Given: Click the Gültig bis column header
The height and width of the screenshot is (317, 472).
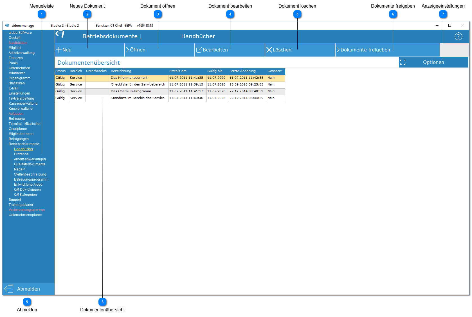Looking at the screenshot, I should coord(218,71).
